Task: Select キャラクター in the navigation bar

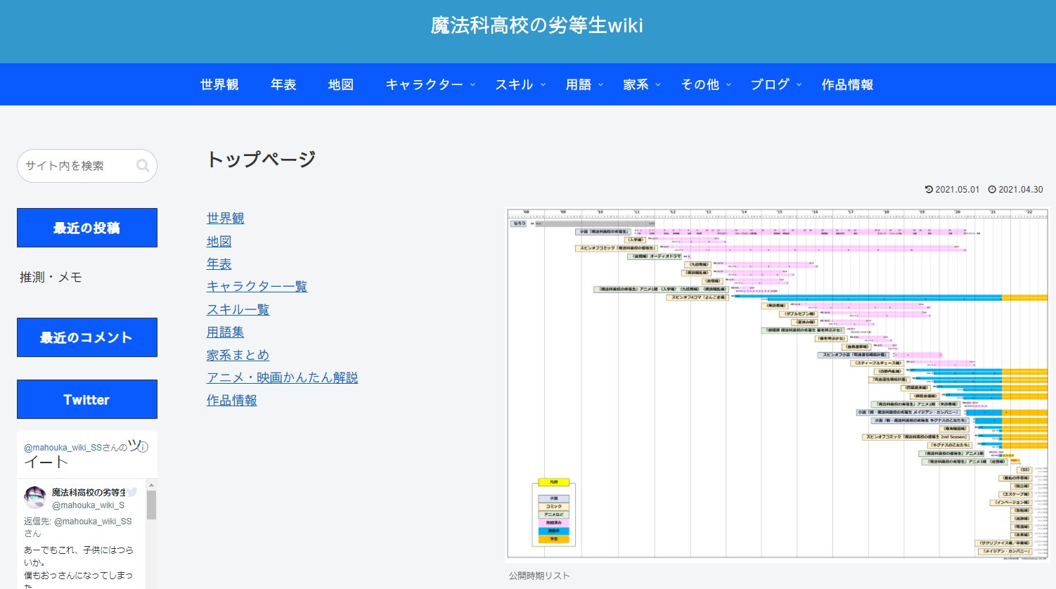Action: (424, 84)
